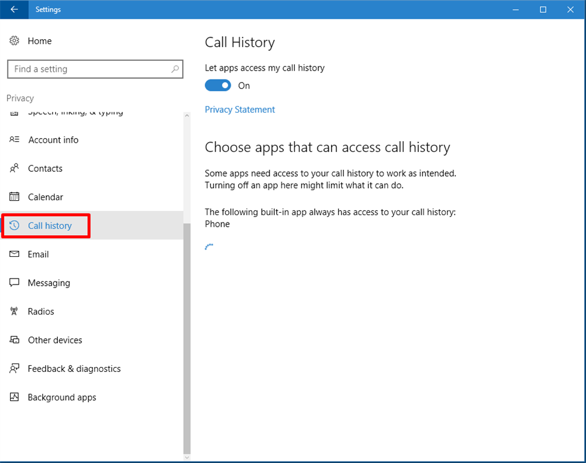Click the Calendar icon in sidebar

coord(14,197)
